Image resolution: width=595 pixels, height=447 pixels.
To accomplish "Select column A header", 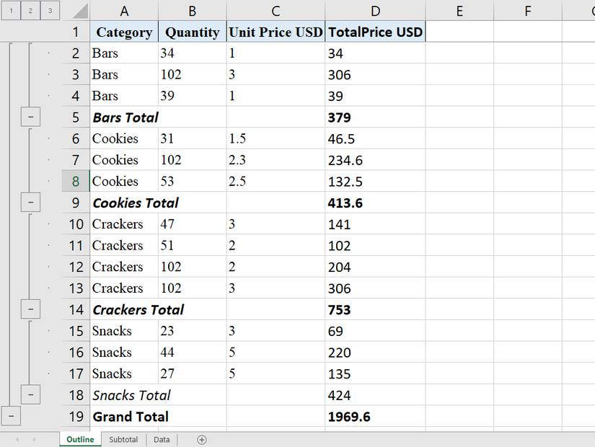I will [x=124, y=10].
